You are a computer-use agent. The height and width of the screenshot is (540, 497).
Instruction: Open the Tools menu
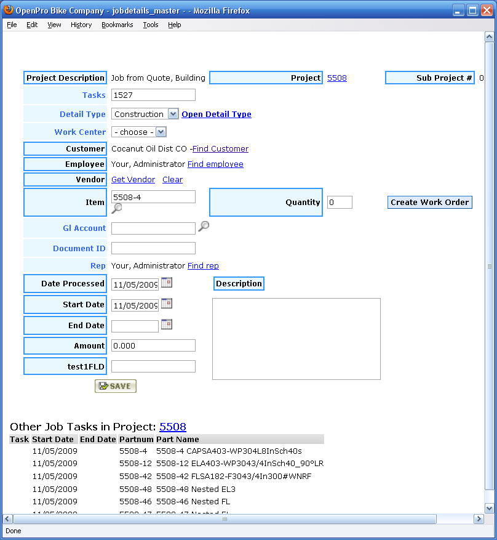[x=151, y=25]
